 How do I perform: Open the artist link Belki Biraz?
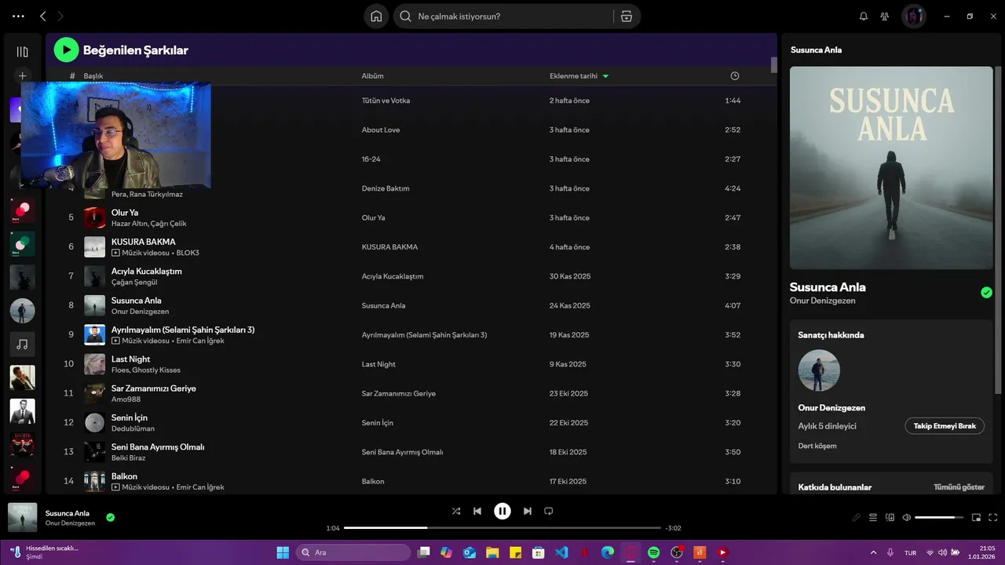(129, 457)
